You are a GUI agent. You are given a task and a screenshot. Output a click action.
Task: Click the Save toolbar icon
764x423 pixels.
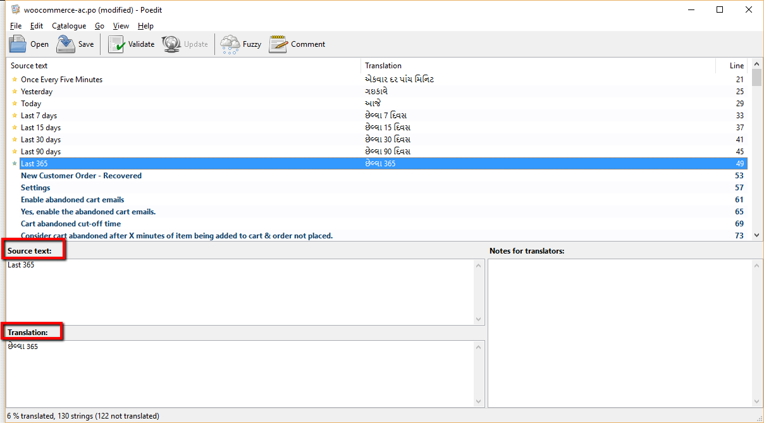click(66, 44)
